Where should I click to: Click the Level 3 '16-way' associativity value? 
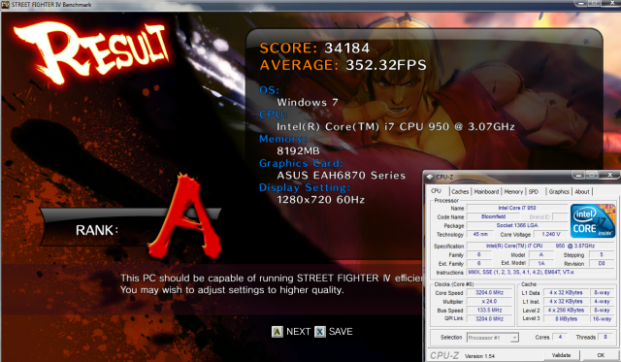602,319
